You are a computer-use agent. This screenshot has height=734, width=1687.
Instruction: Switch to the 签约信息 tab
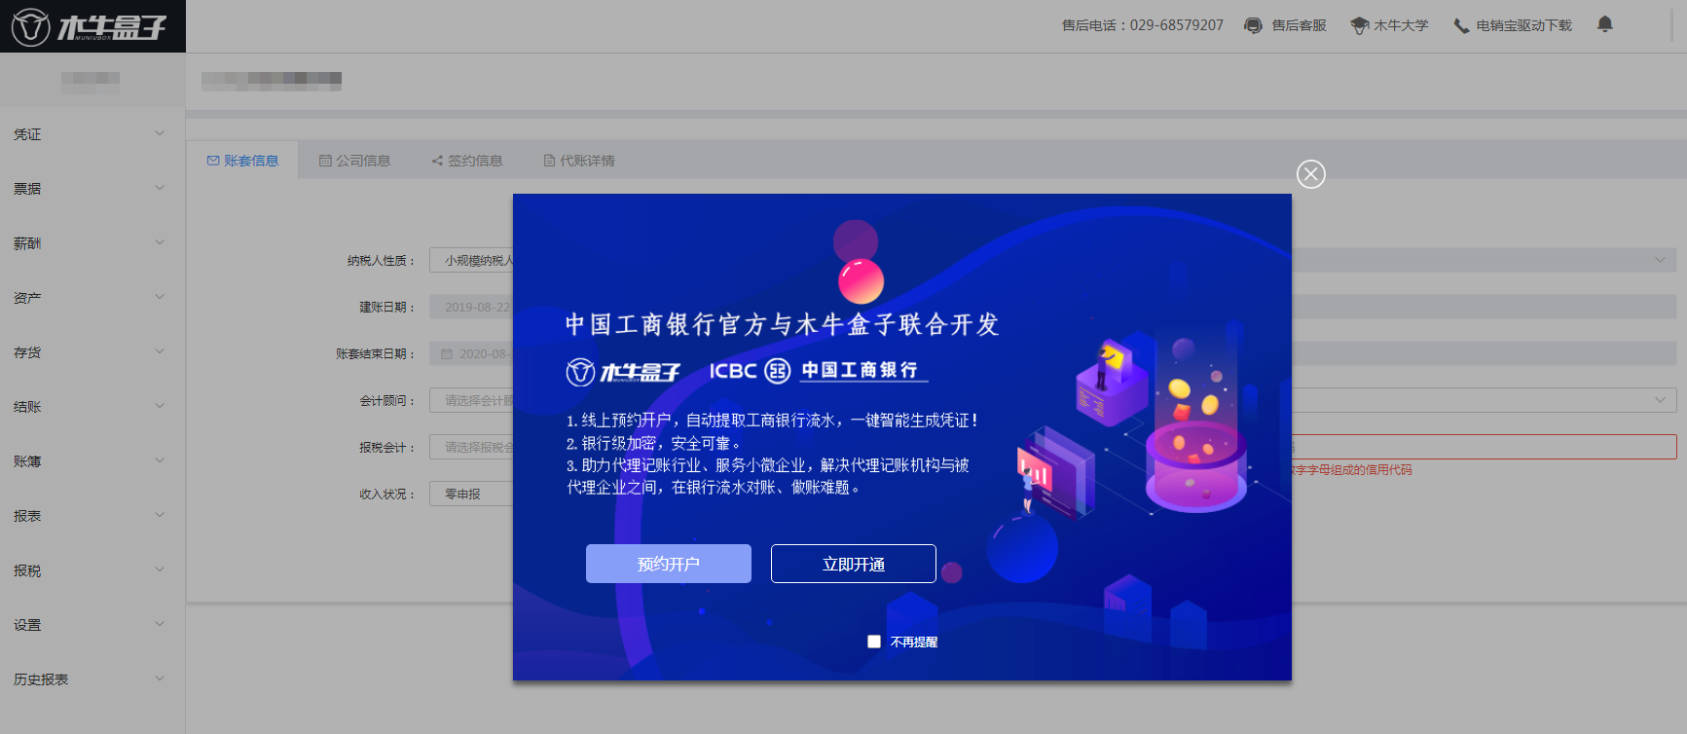(x=466, y=161)
